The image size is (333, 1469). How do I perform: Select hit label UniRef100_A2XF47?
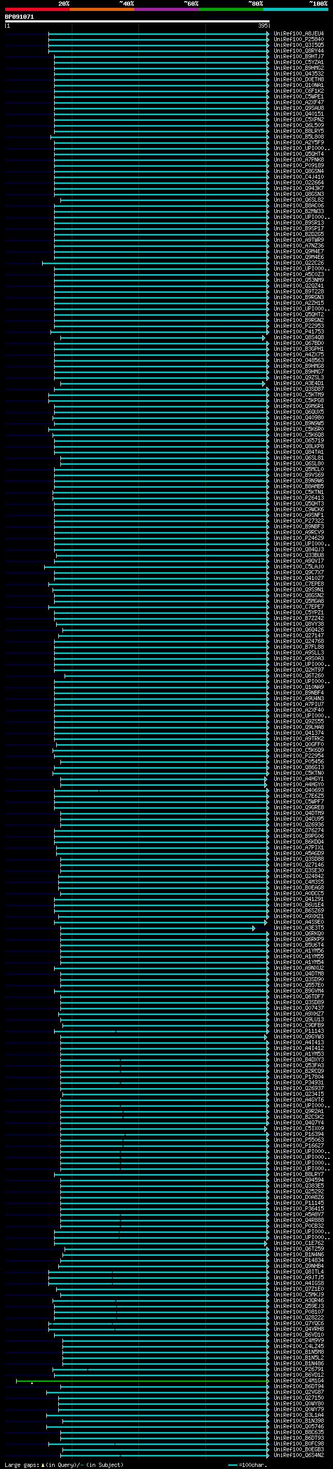(299, 103)
